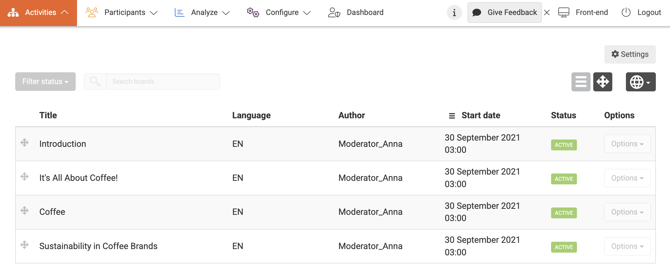Open the Participants menu

[x=122, y=13]
